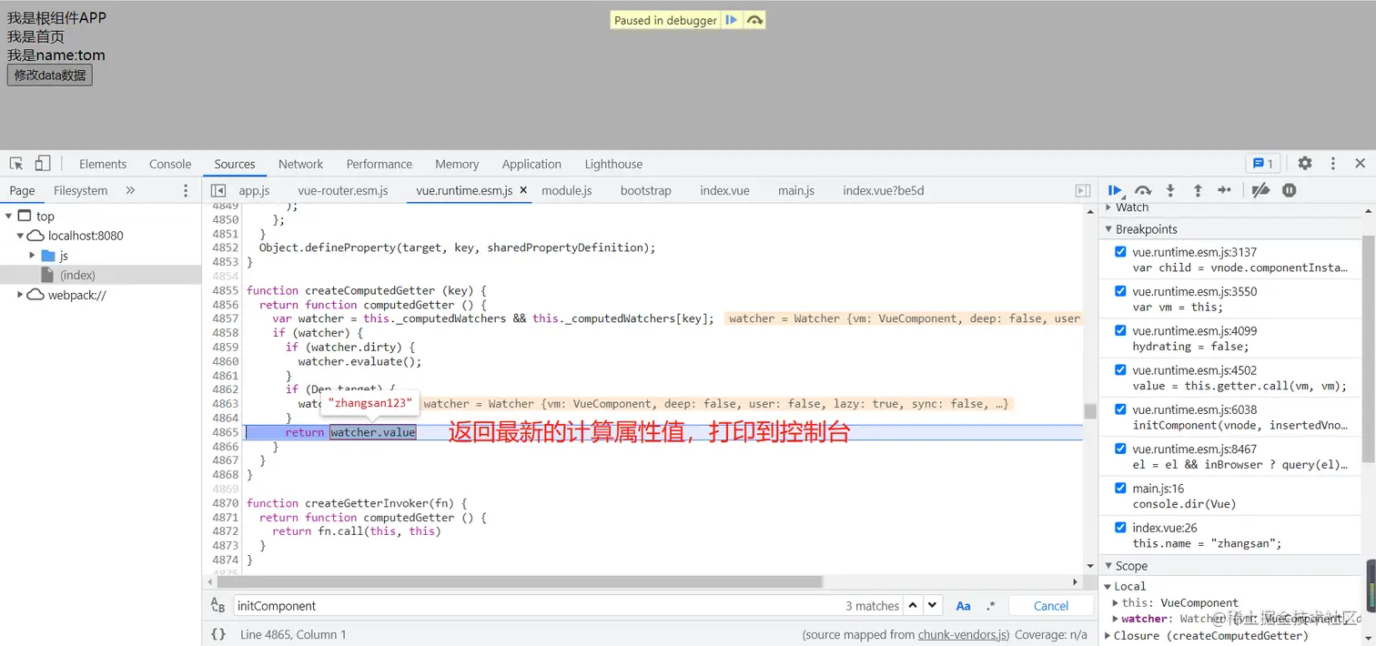The height and width of the screenshot is (646, 1376).
Task: Switch to the Console tab
Action: pyautogui.click(x=170, y=164)
